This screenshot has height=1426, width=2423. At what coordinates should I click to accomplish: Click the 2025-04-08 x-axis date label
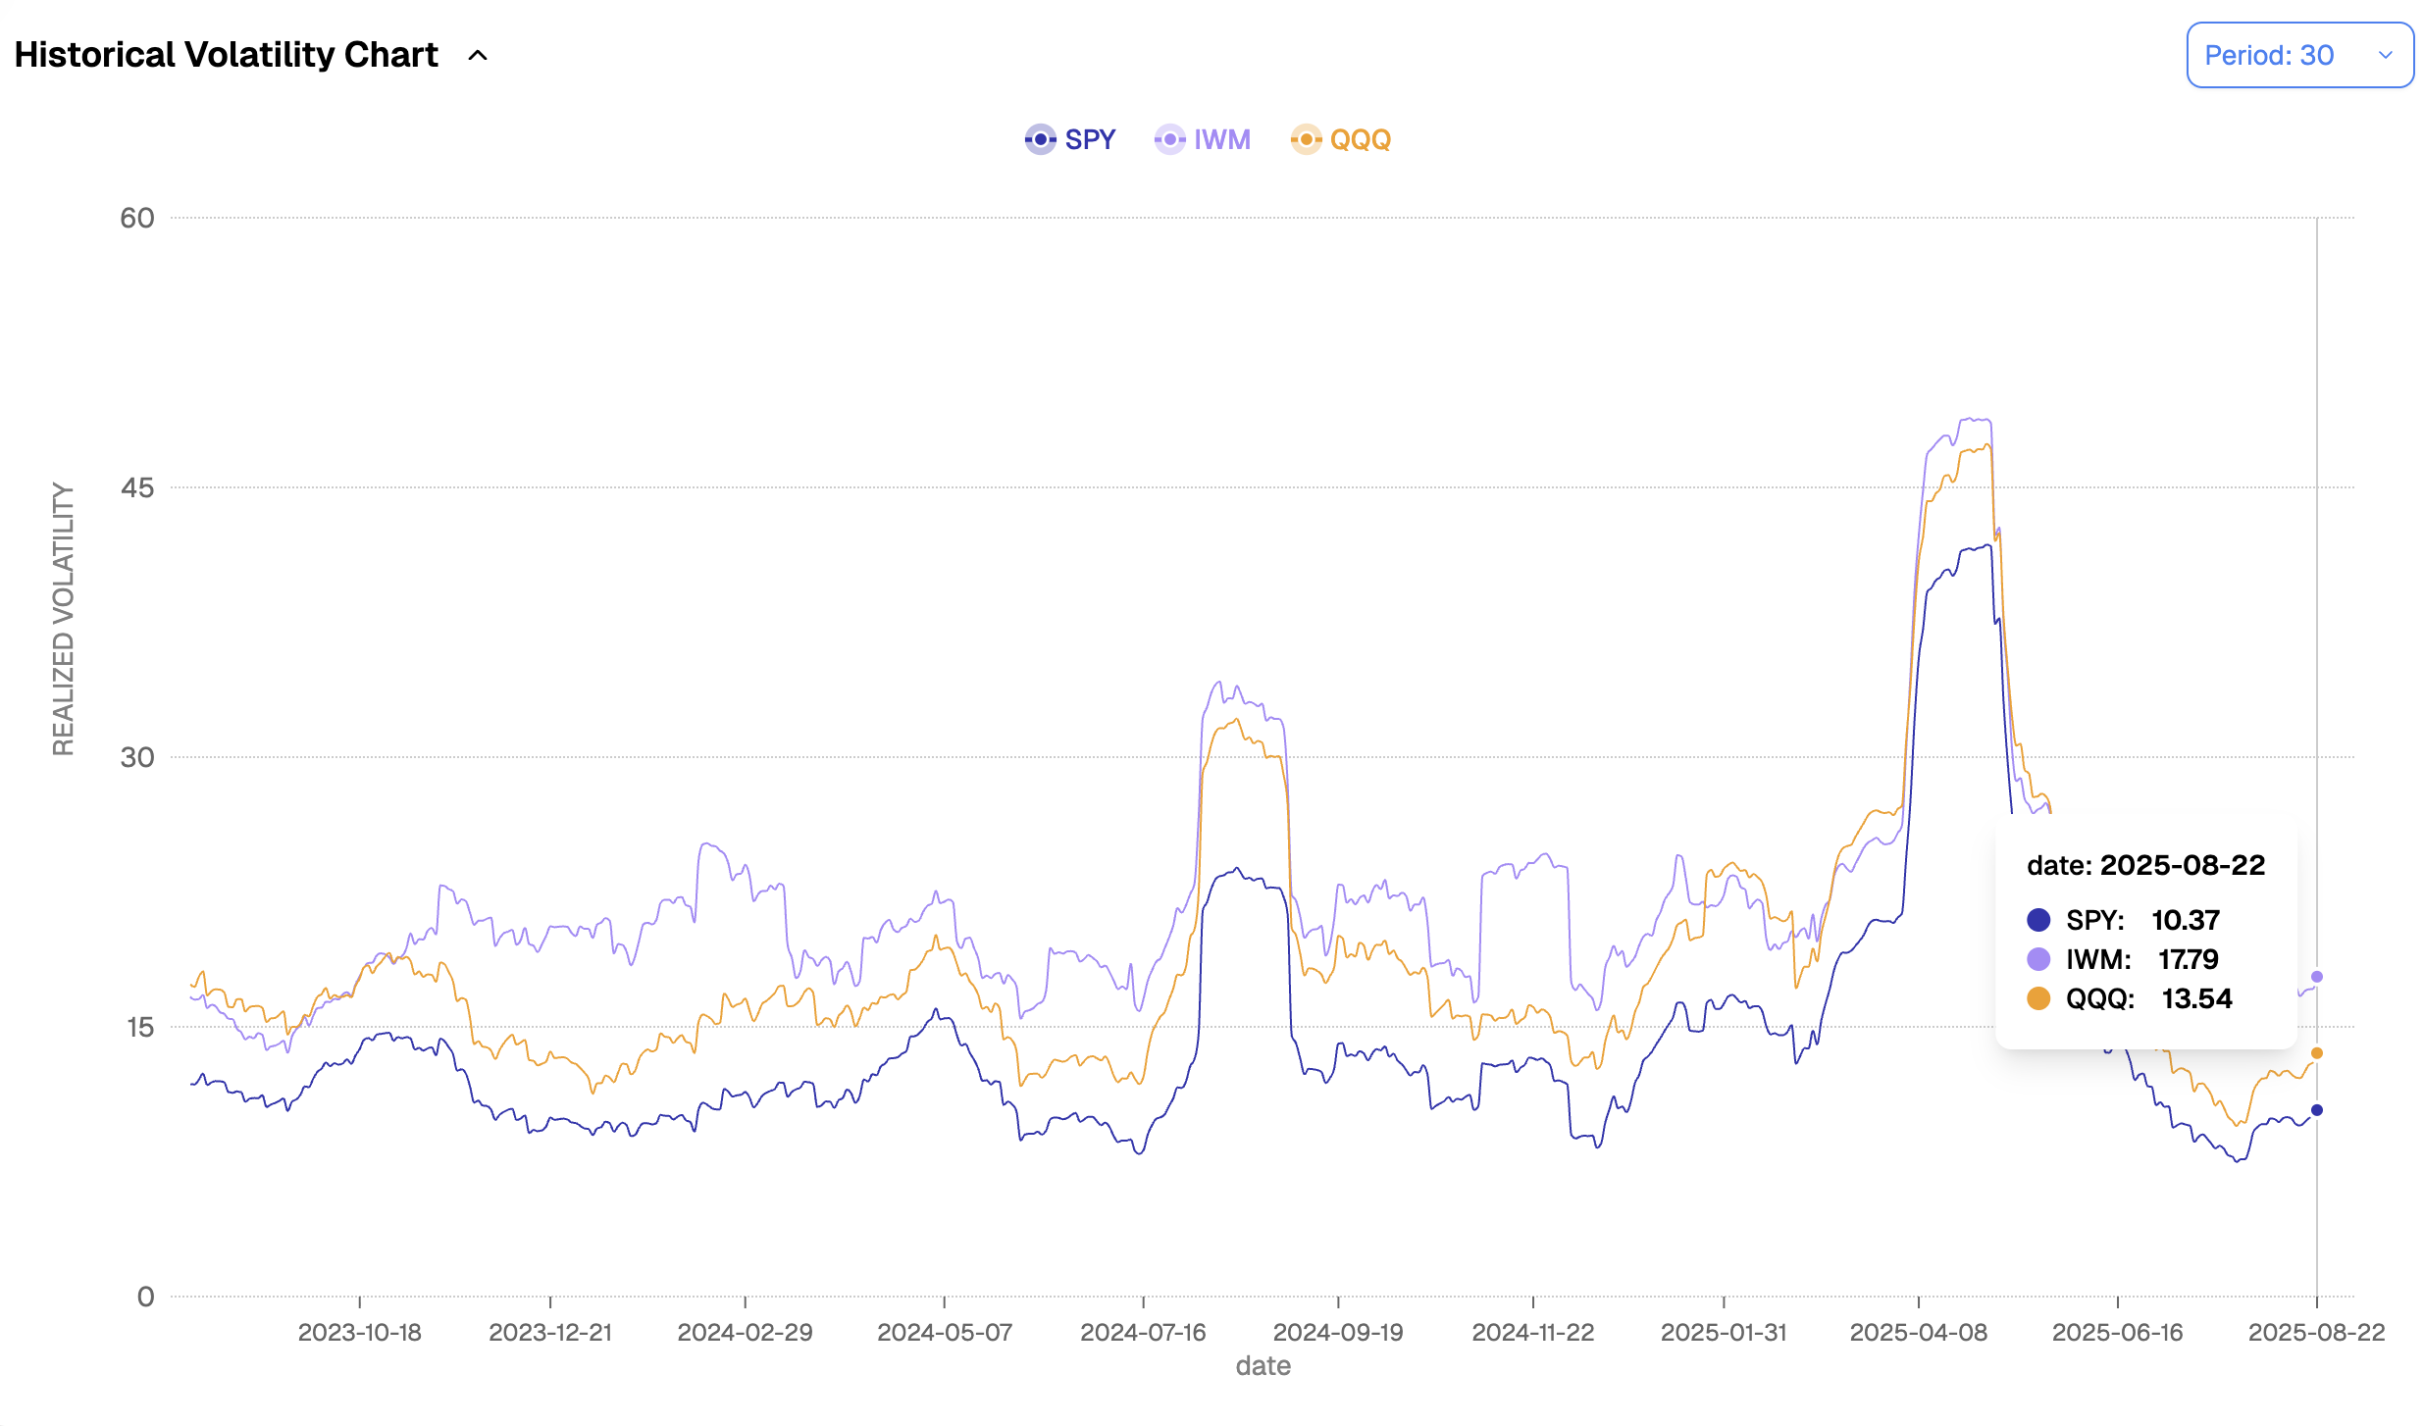point(1918,1332)
